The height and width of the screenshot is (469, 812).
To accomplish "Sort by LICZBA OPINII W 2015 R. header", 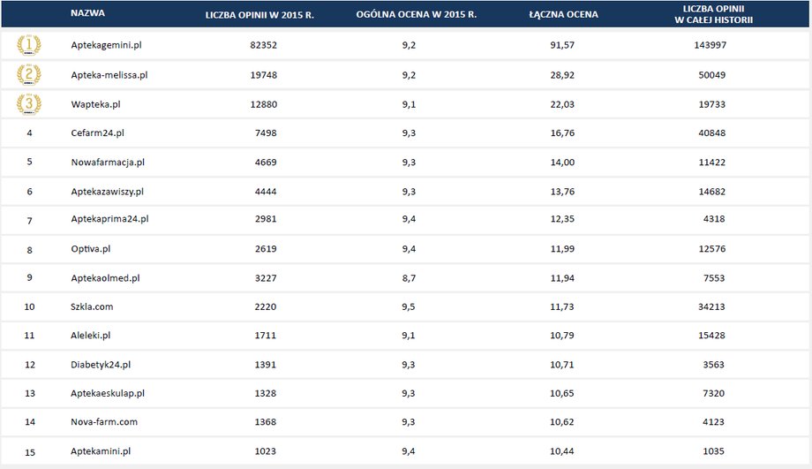I will [259, 15].
